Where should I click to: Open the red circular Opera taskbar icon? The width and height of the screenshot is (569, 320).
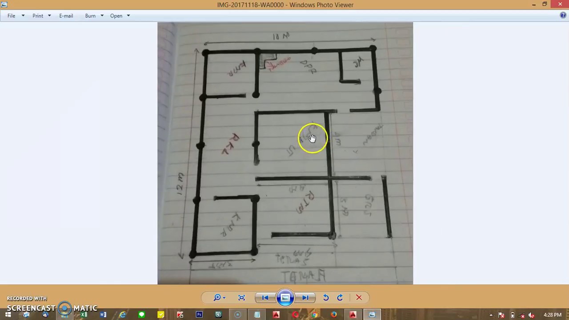point(295,315)
